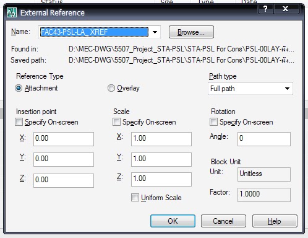The image size is (308, 238).
Task: Click the External Reference dialog title icon
Action: pyautogui.click(x=12, y=12)
